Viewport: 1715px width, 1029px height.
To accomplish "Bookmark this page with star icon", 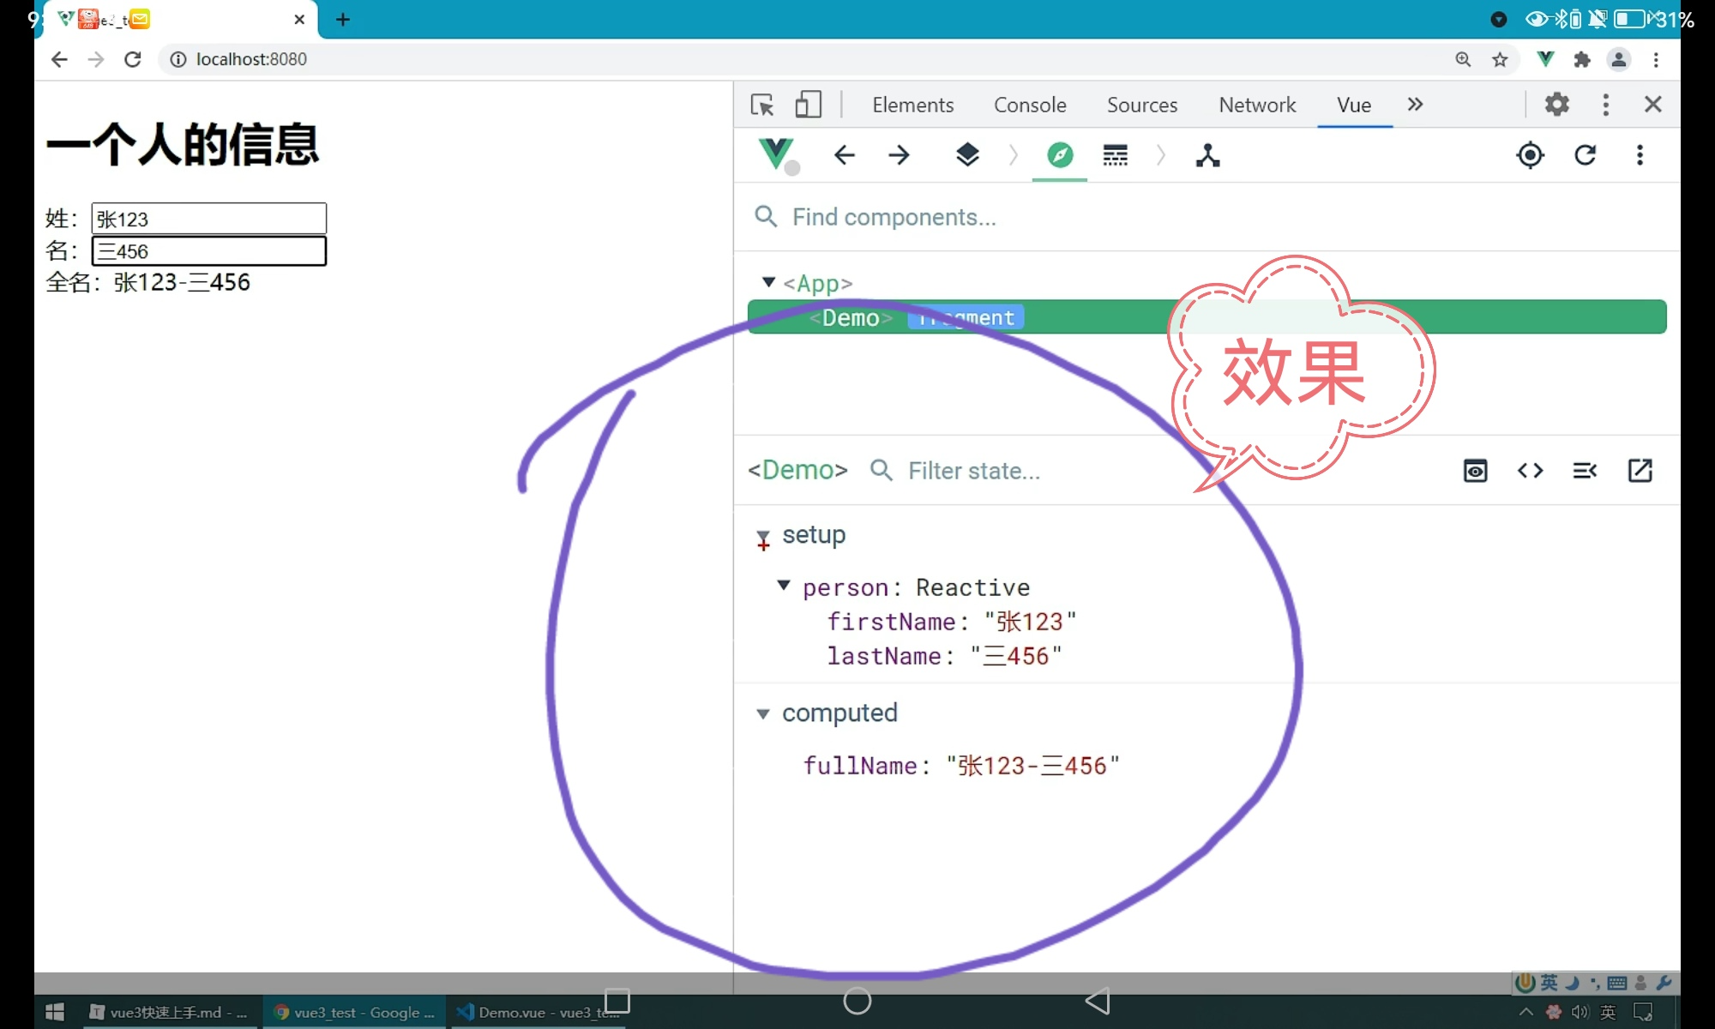I will pyautogui.click(x=1500, y=59).
